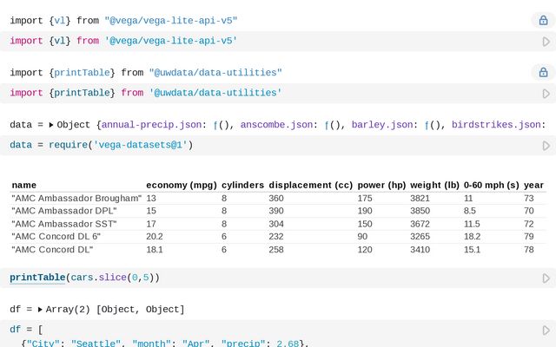Click the lock icon on the data-utilities import cell
This screenshot has height=347, width=556.
[544, 73]
